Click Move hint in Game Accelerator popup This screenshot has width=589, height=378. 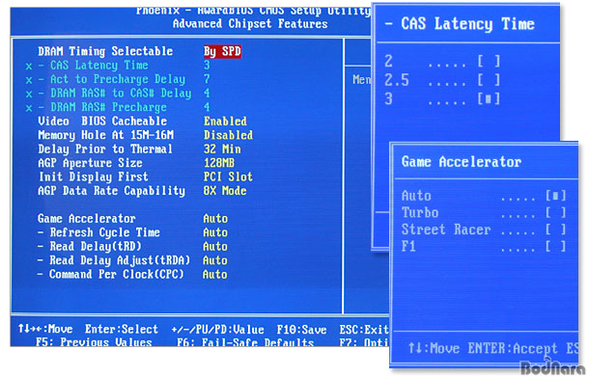[x=434, y=349]
